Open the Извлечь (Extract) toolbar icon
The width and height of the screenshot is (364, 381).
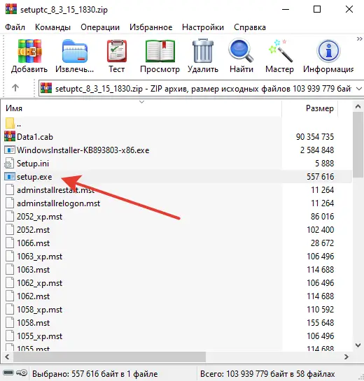click(74, 51)
